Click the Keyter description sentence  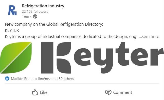[x=71, y=37]
